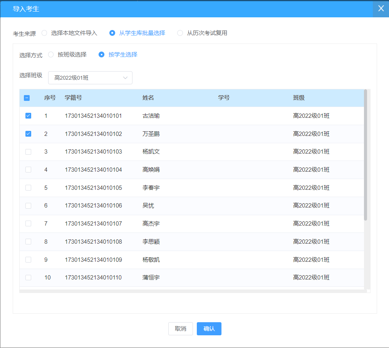Click the vertical scrollbar of student table
This screenshot has height=348, width=389.
pos(366,155)
